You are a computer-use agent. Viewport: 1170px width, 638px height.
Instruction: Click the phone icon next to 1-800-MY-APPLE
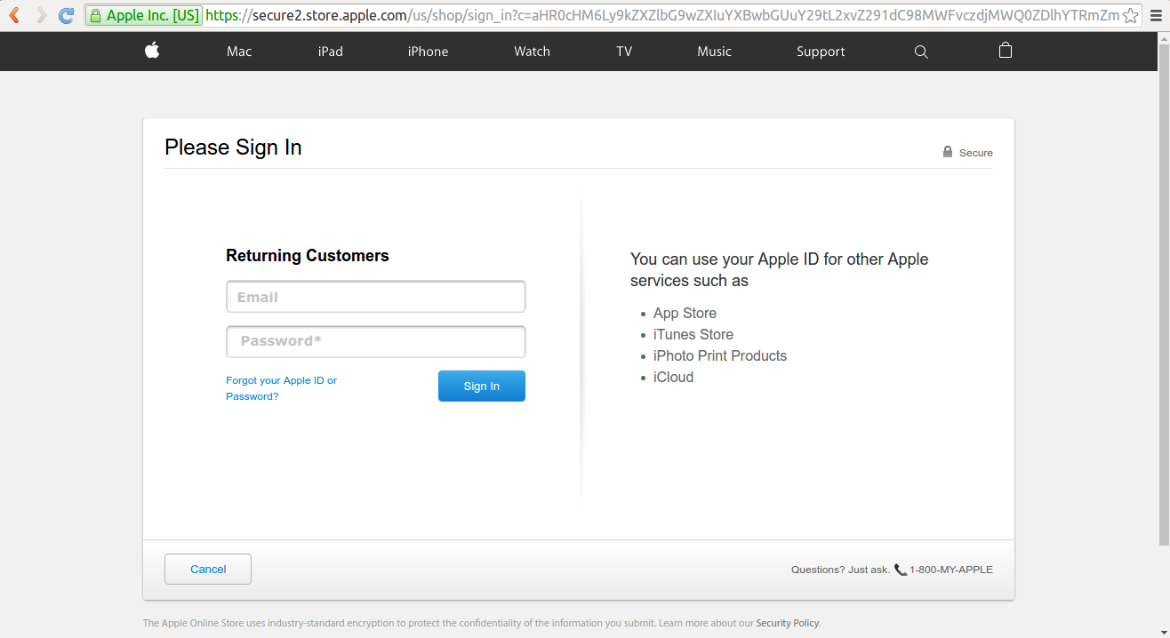900,570
